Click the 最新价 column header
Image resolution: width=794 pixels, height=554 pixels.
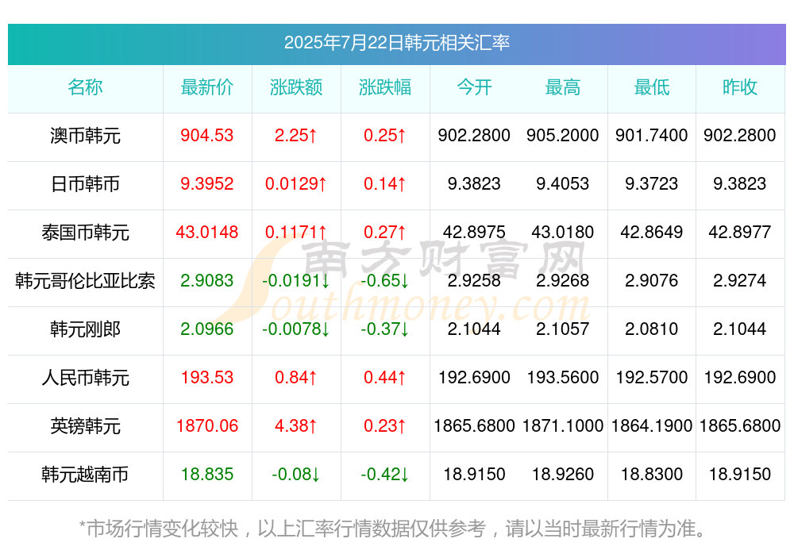(x=207, y=87)
